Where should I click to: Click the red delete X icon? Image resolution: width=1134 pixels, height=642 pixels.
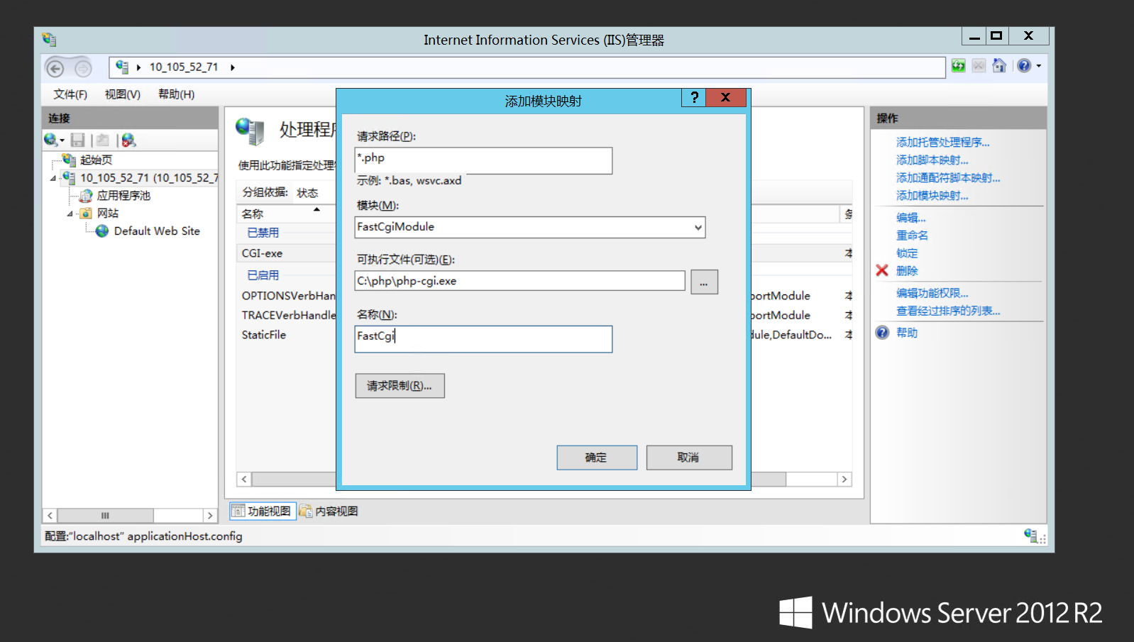click(882, 271)
